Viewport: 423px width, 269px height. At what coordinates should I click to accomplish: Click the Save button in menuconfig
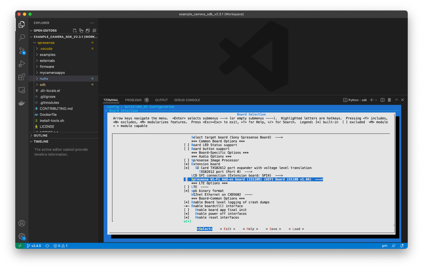pos(273,229)
